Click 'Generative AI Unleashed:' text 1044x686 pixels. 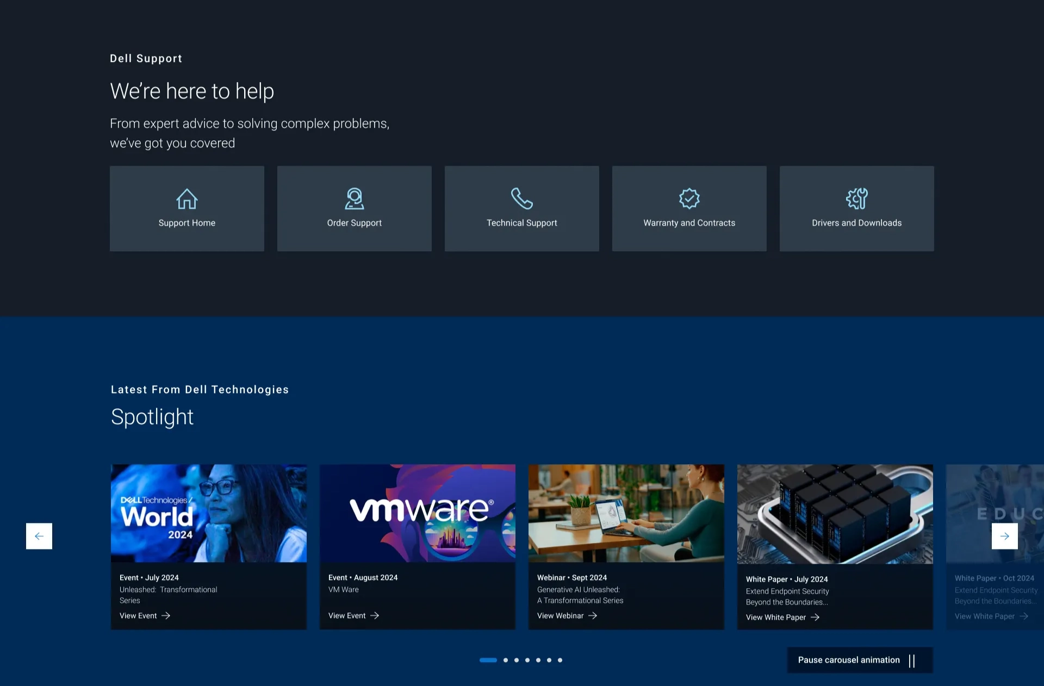[x=579, y=590]
